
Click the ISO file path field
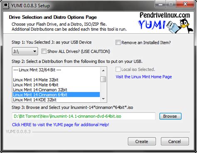[84, 116]
